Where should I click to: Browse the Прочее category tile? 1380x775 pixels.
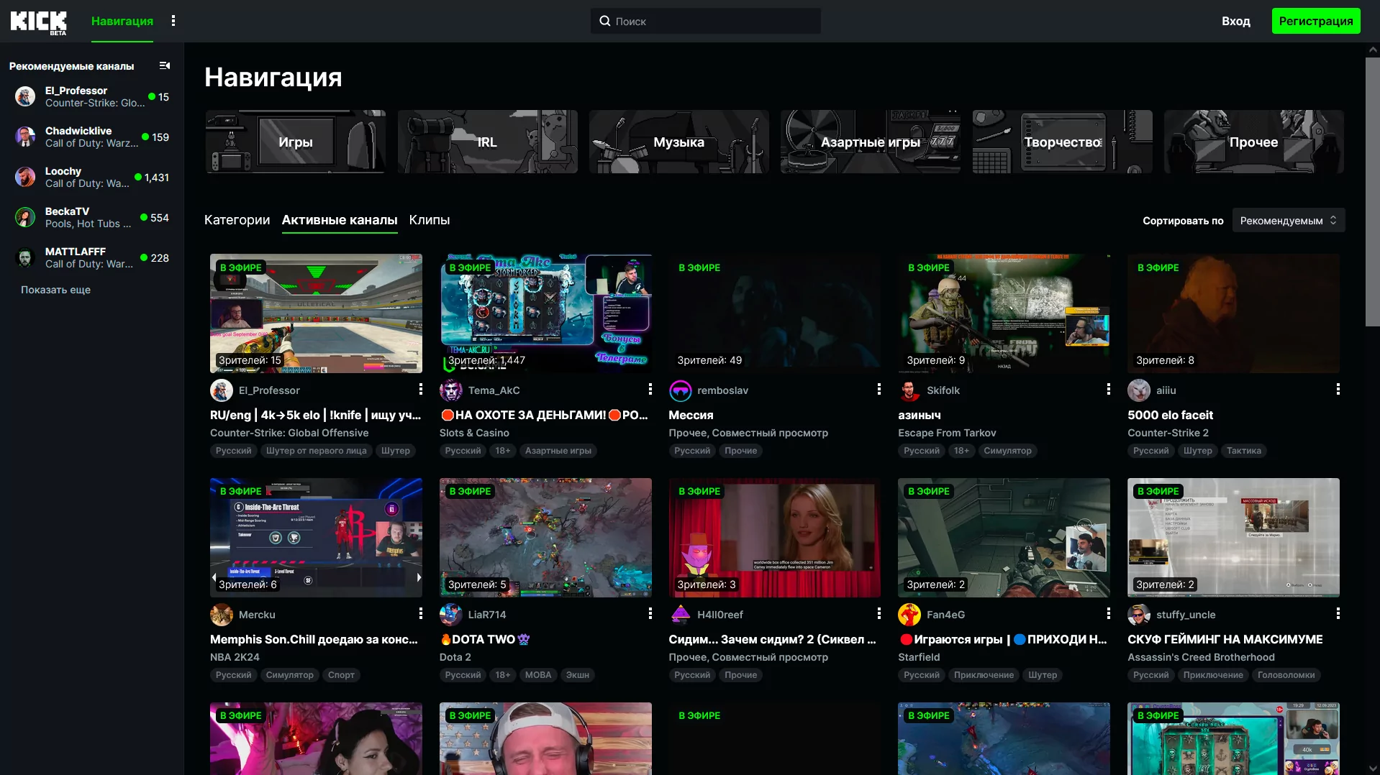pyautogui.click(x=1254, y=142)
